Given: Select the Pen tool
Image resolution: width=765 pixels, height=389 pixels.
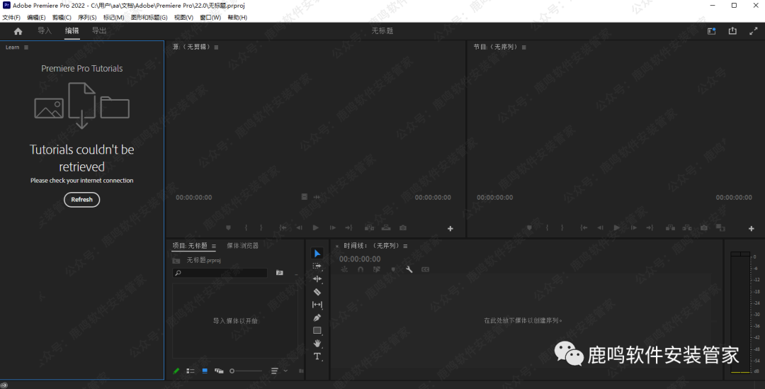Looking at the screenshot, I should [317, 317].
